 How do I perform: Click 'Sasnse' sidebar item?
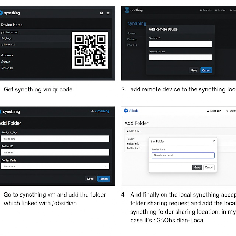click(131, 34)
